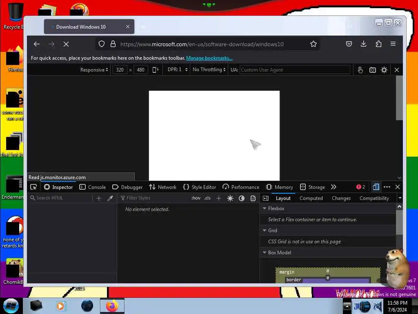Close the Download Windows 10 tab

128,27
